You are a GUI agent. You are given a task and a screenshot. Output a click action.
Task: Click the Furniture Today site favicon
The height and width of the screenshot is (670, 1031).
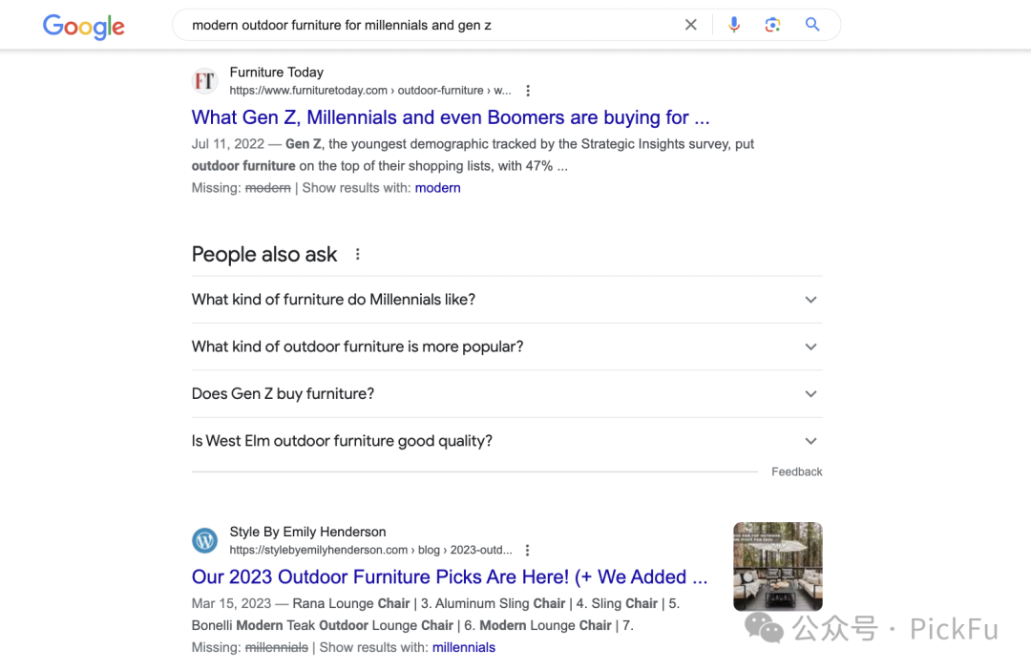(x=204, y=81)
